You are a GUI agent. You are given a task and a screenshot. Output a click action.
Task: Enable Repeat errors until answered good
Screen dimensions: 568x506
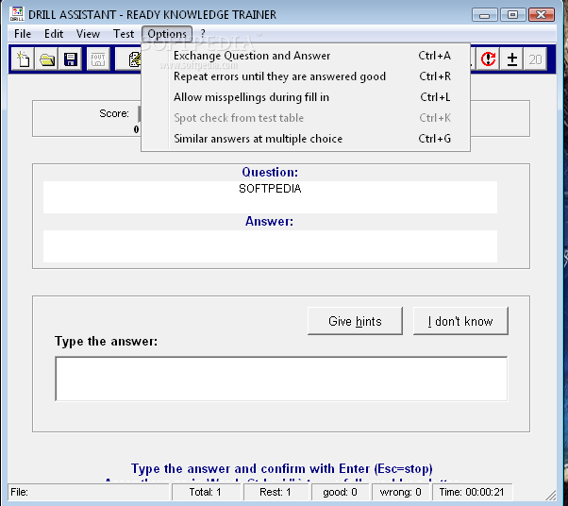[306, 76]
